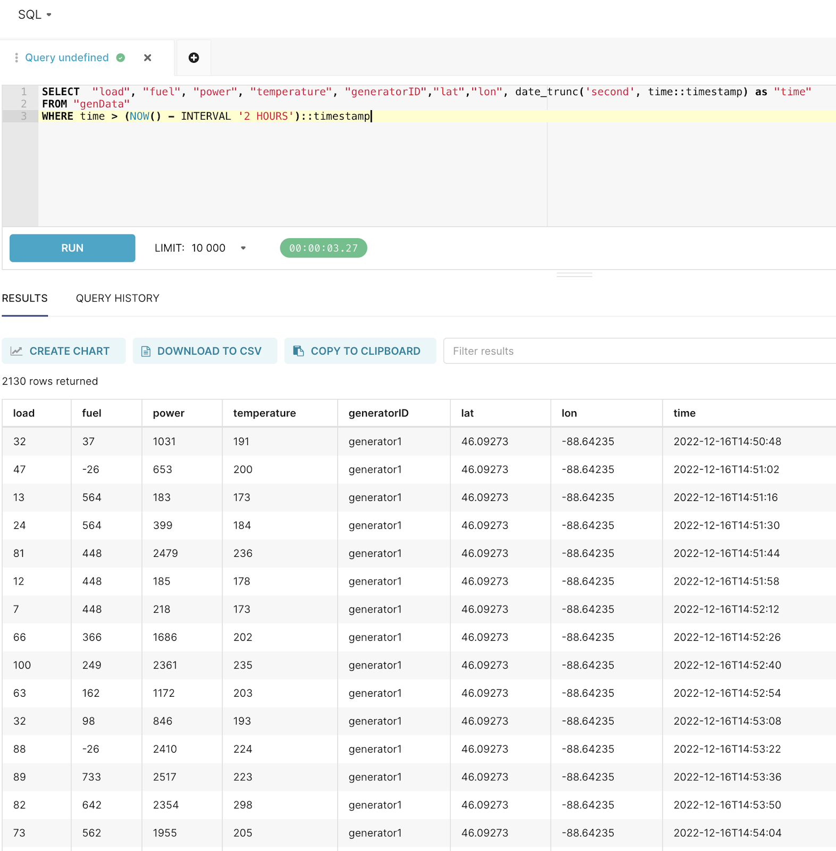Switch to the QUERY HISTORY tab
The height and width of the screenshot is (851, 836).
[118, 298]
